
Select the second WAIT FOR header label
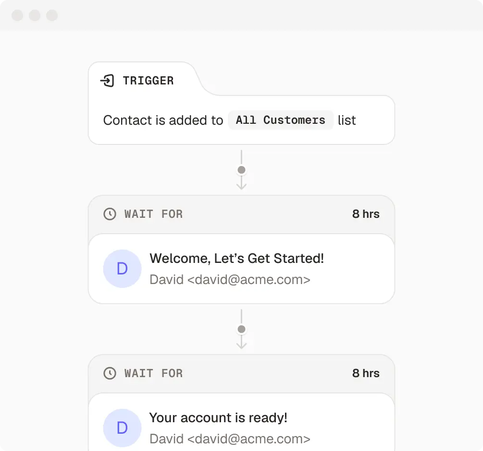click(x=153, y=373)
